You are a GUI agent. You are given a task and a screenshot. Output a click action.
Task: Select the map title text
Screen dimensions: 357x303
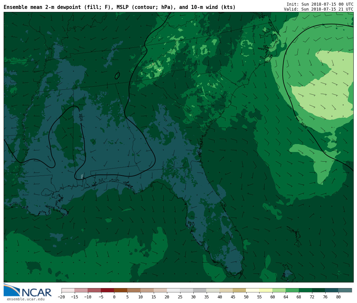119,7
